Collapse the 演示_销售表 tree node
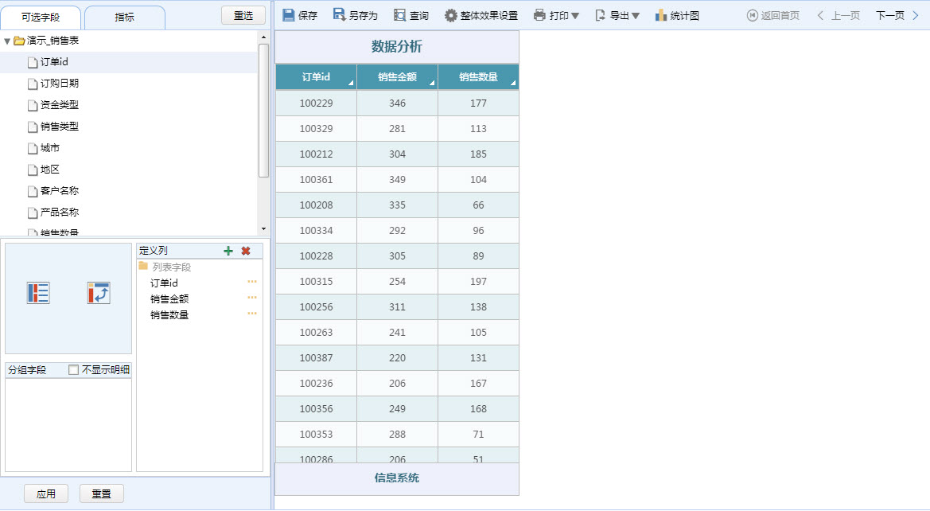This screenshot has height=511, width=930. (7, 41)
